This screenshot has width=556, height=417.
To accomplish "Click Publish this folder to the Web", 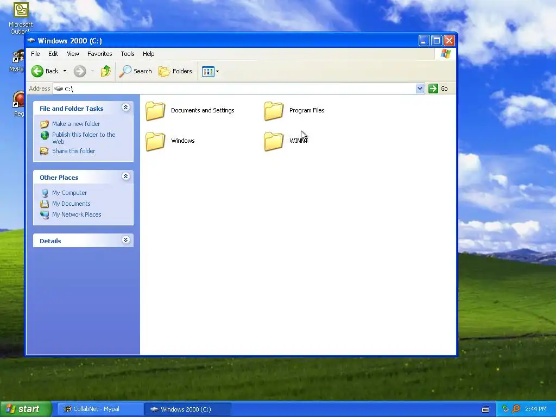I will pyautogui.click(x=84, y=138).
